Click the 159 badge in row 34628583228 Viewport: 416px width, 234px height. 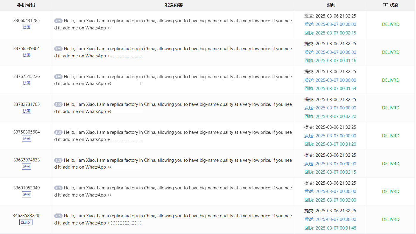pos(58,216)
